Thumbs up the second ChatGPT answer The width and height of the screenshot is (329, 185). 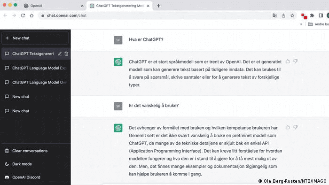pos(288,127)
